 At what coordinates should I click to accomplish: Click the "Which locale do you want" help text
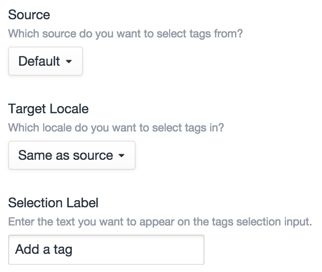(x=76, y=127)
